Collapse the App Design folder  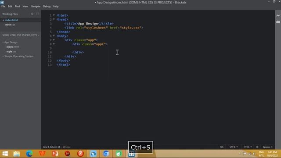(x=11, y=42)
